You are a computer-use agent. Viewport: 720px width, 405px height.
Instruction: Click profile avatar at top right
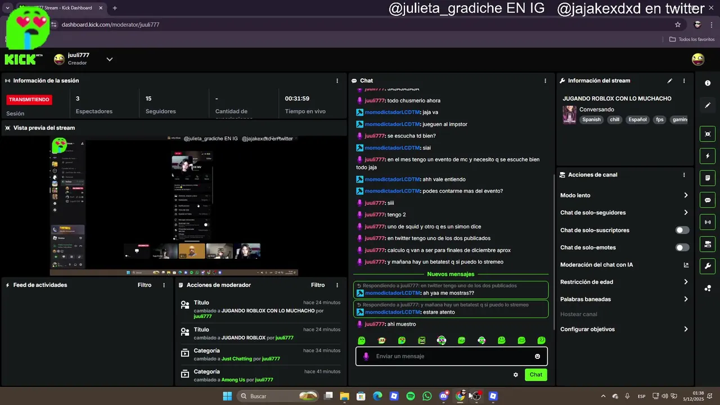click(698, 59)
